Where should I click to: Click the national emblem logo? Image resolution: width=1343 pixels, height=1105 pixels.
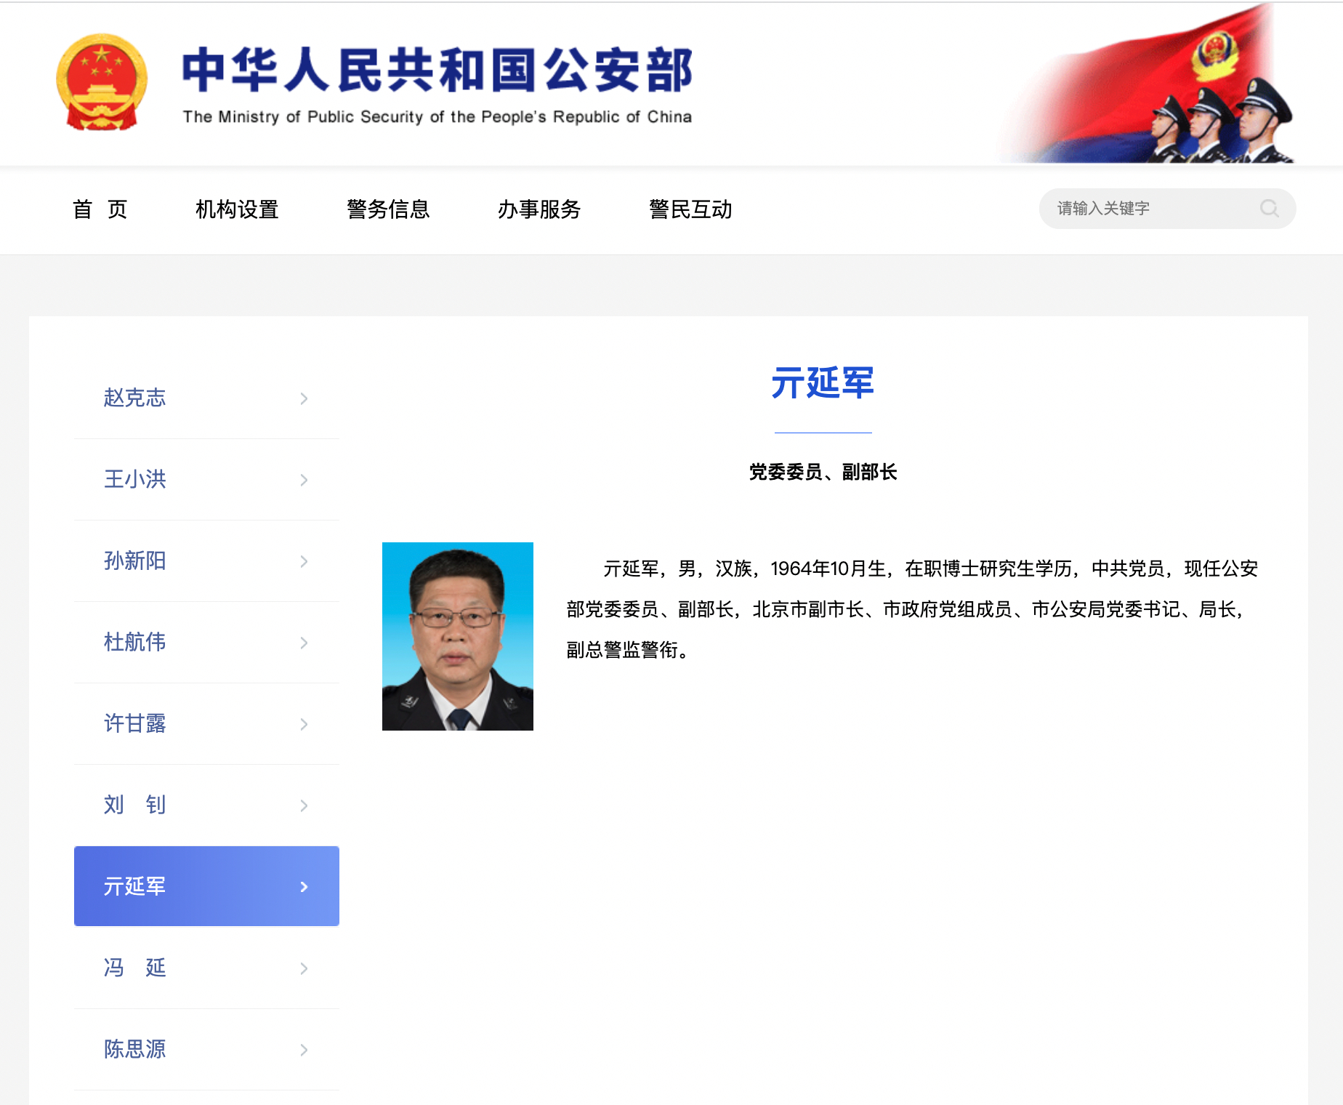point(102,81)
